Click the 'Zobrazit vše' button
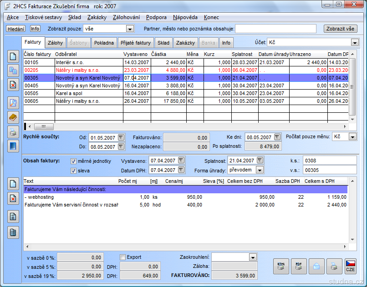 point(340,29)
